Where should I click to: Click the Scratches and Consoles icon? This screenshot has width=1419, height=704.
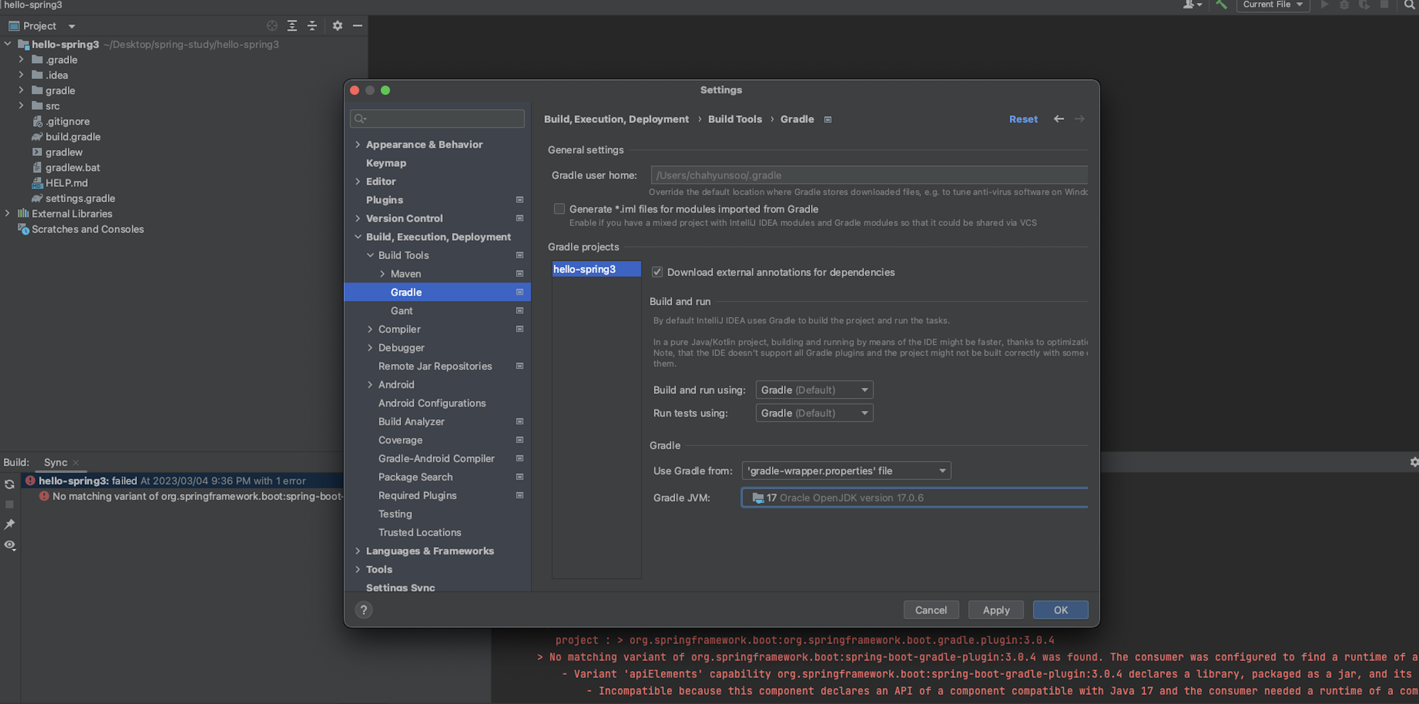click(x=23, y=229)
